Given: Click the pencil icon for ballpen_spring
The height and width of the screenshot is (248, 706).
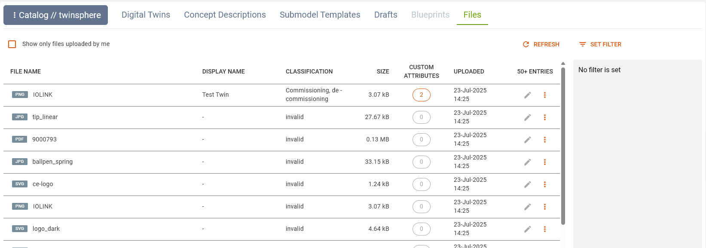Looking at the screenshot, I should coord(527,162).
